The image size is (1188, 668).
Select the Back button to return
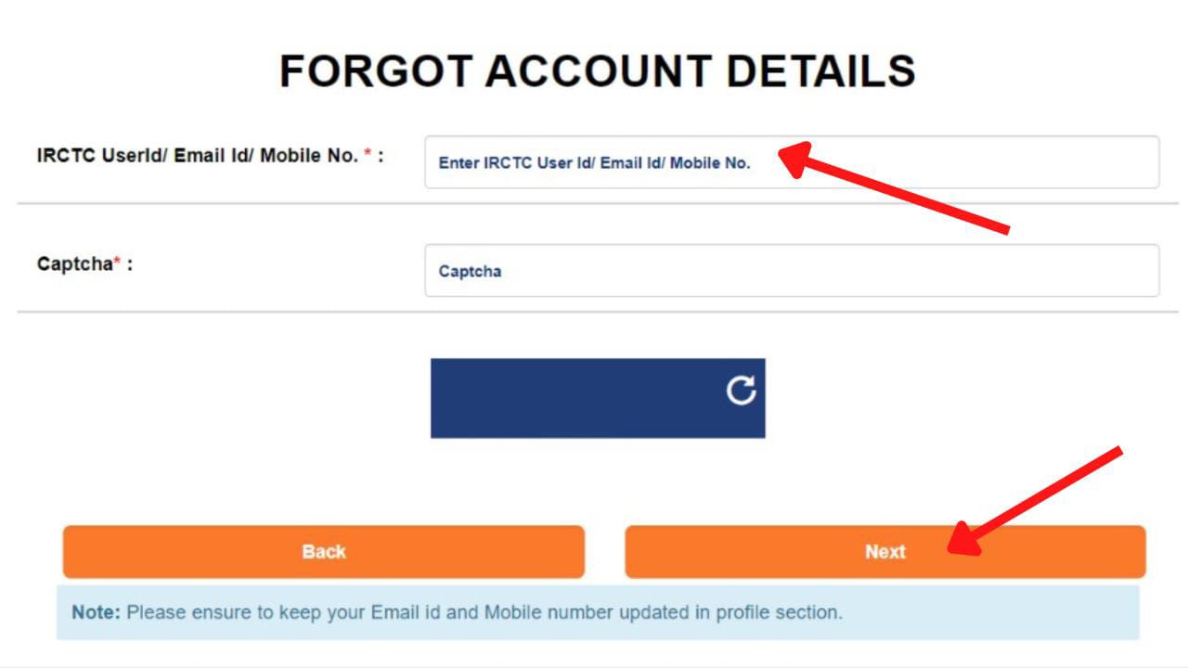[x=323, y=551]
